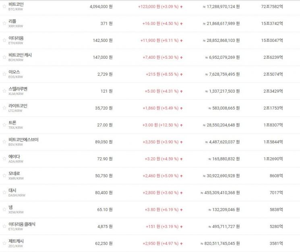300x252 pixels.
Task: Star the 이더리움 ETH/KRW row
Action: pyautogui.click(x=4, y=40)
